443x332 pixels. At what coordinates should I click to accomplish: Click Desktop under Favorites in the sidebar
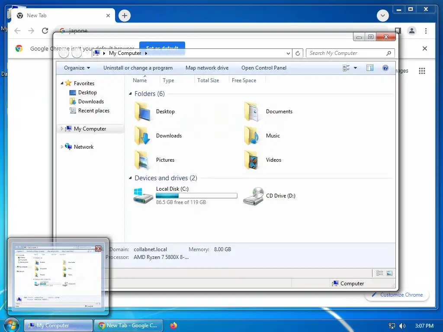87,93
